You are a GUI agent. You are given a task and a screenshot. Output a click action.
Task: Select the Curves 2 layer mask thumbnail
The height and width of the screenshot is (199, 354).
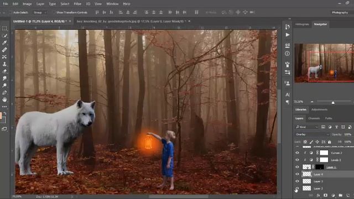pos(324,153)
